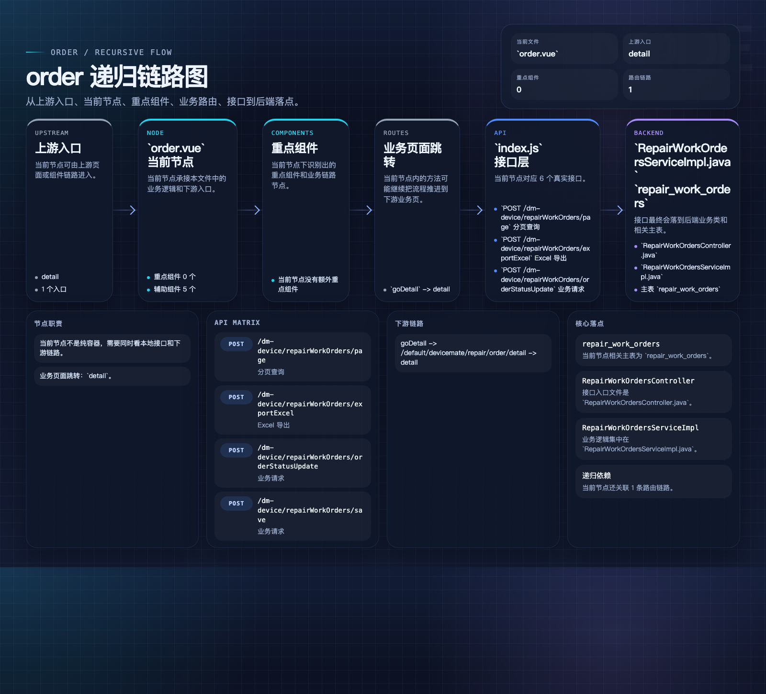Click the 核心落点 panel title

pos(589,324)
